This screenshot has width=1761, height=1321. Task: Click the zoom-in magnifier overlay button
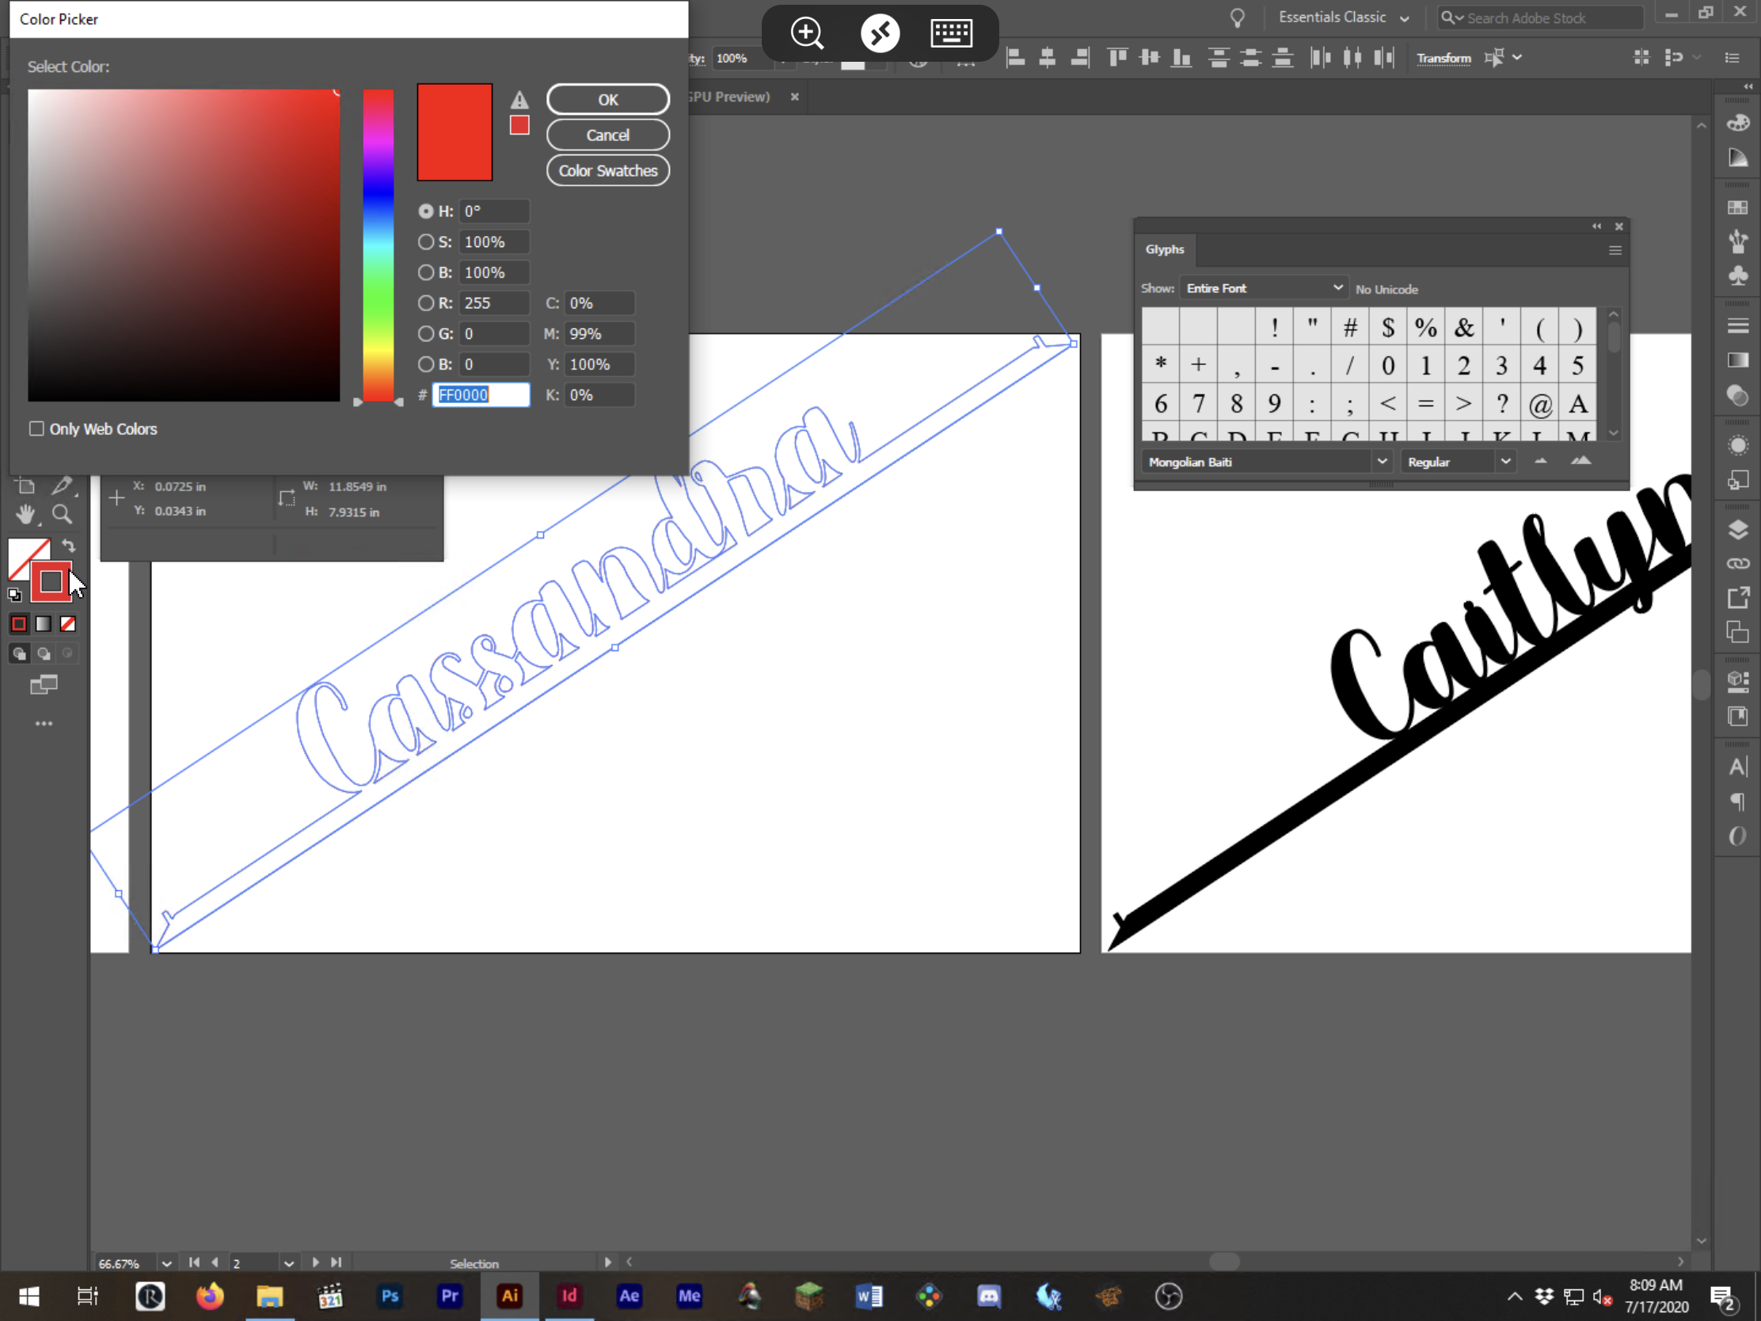pyautogui.click(x=806, y=32)
